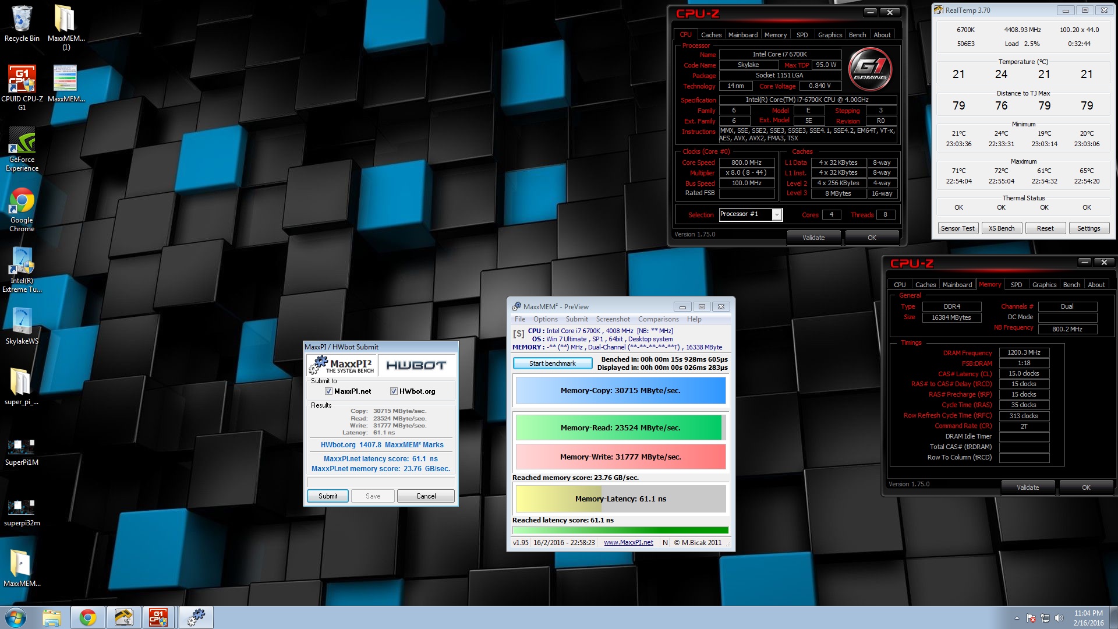The height and width of the screenshot is (629, 1118).
Task: Open Google Chrome desktop shortcut
Action: click(x=22, y=210)
